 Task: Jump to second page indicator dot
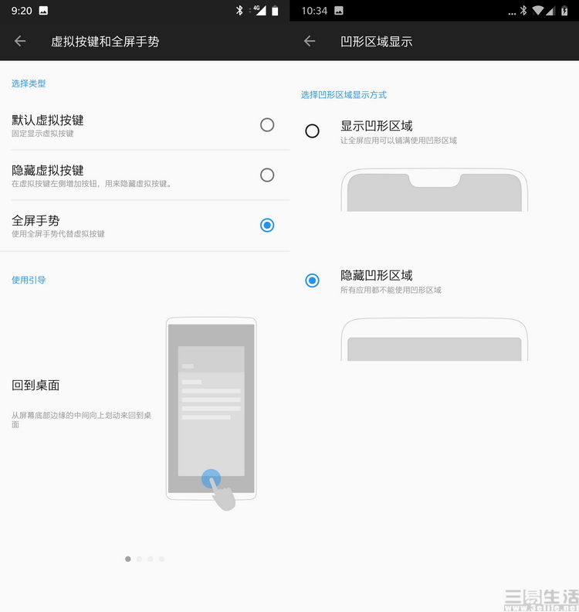139,559
